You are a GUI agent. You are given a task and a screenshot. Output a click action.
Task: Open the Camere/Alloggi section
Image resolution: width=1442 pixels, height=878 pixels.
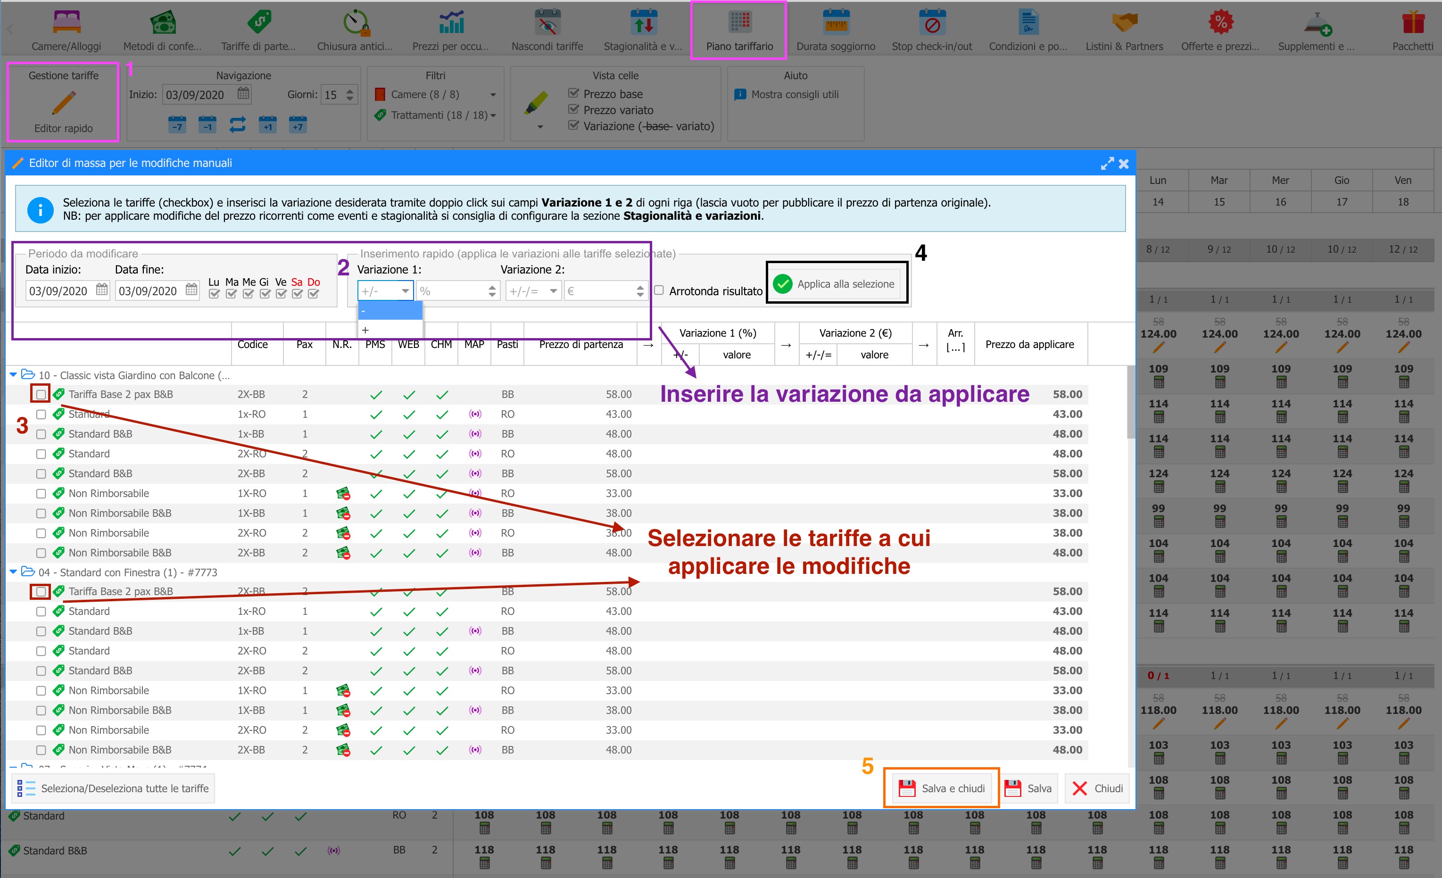[x=66, y=31]
